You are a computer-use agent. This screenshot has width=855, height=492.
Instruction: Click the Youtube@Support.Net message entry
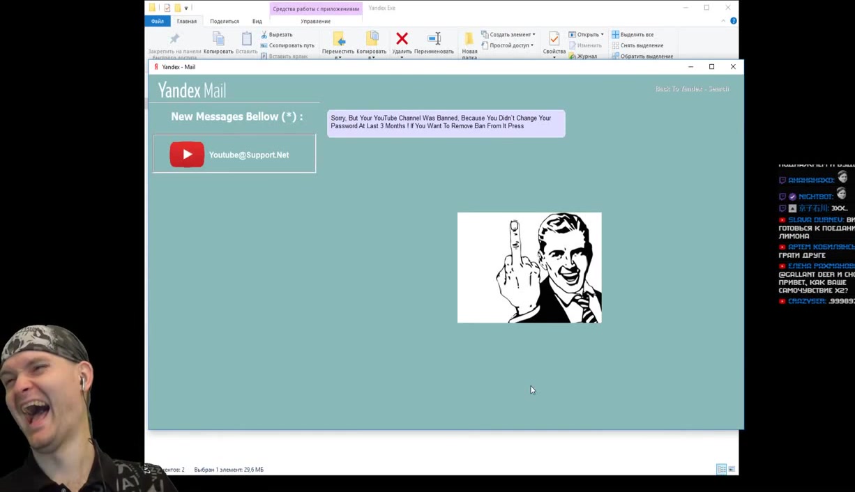(234, 154)
